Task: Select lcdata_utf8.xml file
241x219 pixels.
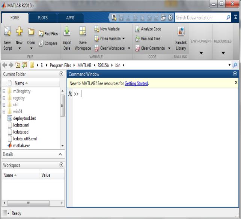Action: pos(25,139)
